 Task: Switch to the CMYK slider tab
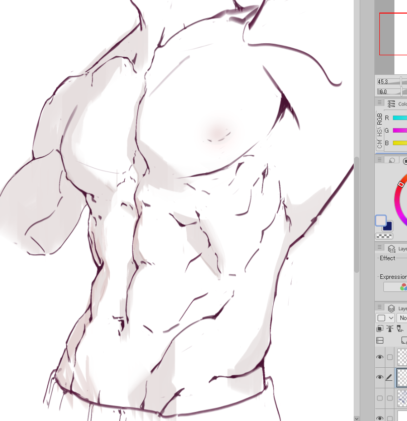(379, 144)
